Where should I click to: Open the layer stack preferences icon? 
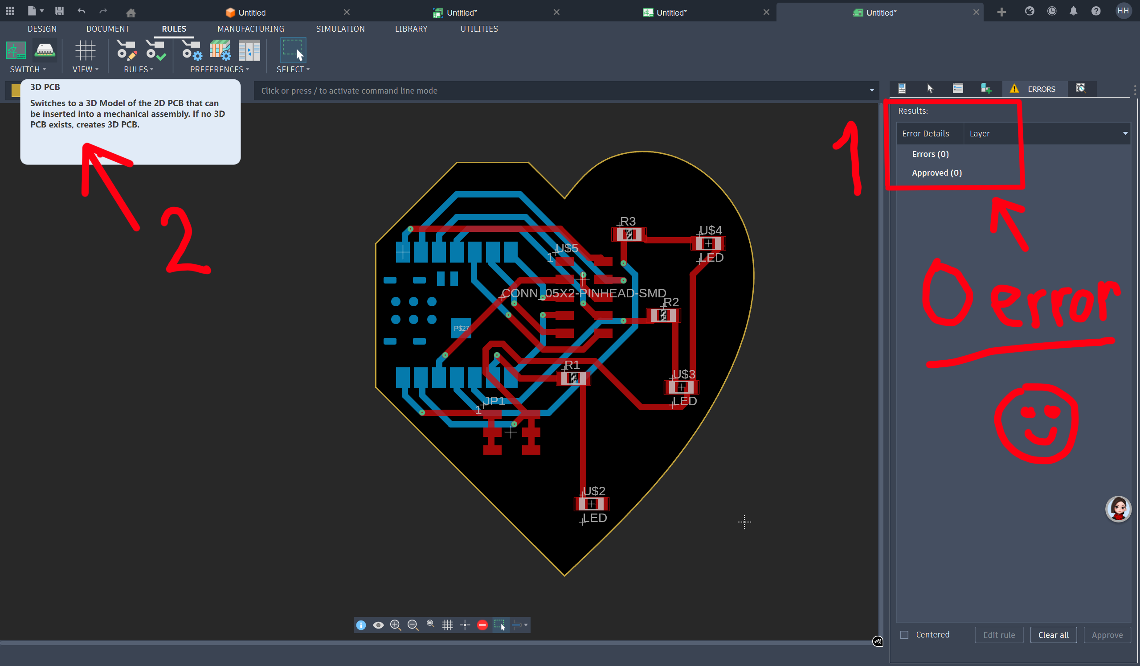tap(220, 50)
